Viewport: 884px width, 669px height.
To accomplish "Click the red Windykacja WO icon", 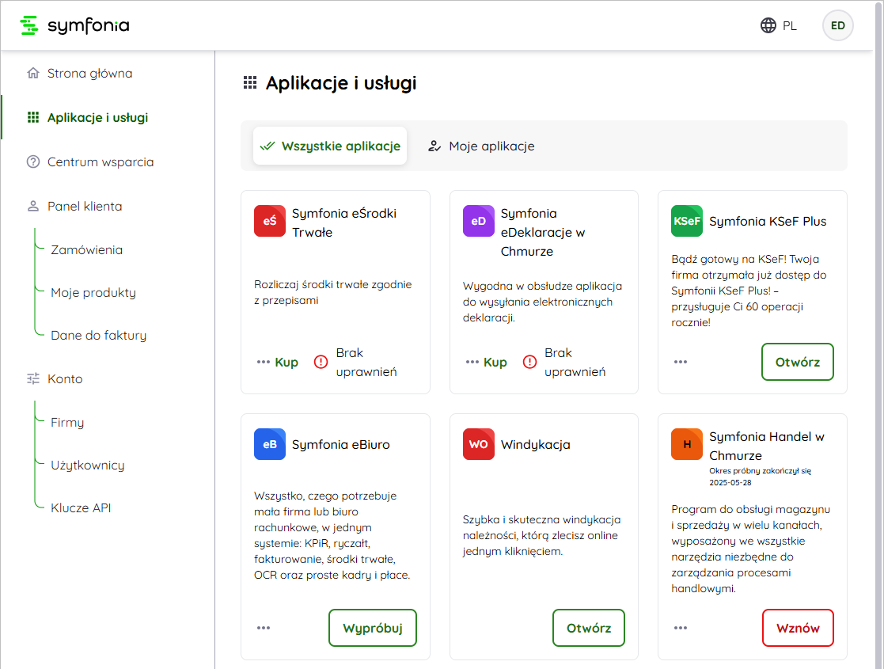I will click(479, 444).
